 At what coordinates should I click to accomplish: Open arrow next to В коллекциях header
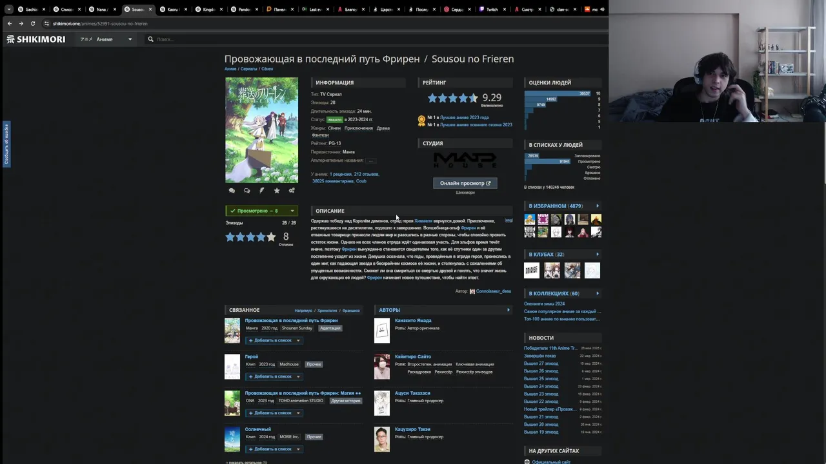(x=598, y=294)
